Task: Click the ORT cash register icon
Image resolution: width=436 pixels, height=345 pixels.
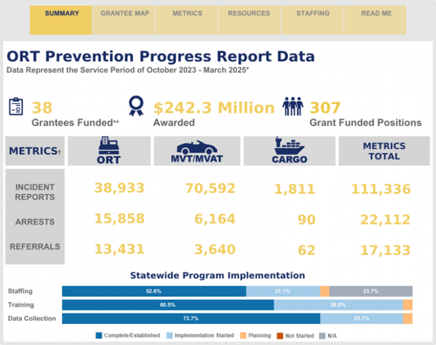Action: (x=108, y=145)
